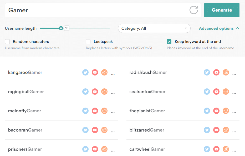The image size is (245, 156).
Task: Uncheck Keep keyword at the end
Action: (169, 42)
